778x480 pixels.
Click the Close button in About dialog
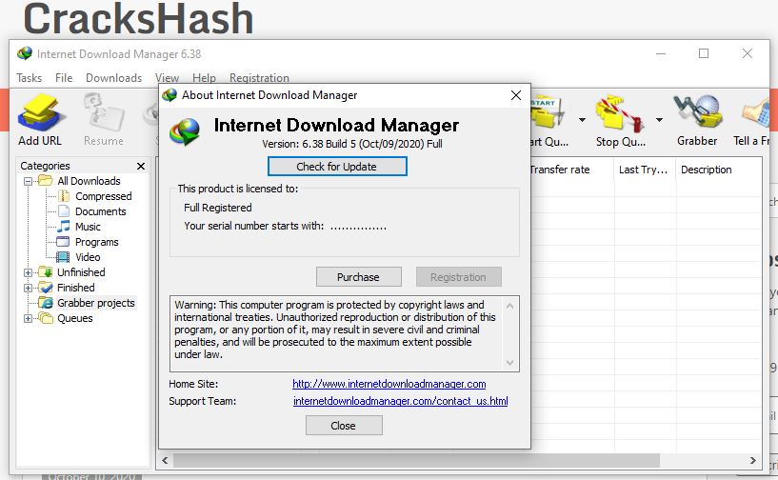344,426
